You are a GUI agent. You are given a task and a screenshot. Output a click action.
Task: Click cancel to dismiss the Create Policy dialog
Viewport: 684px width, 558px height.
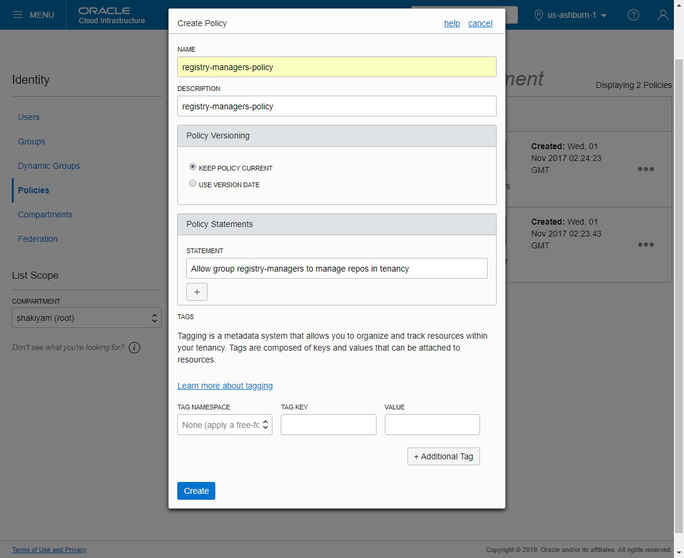(480, 23)
